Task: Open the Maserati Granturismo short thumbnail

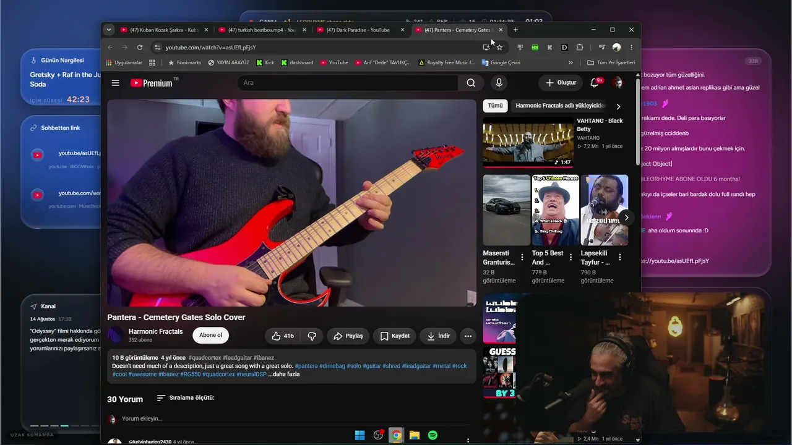Action: coord(507,210)
